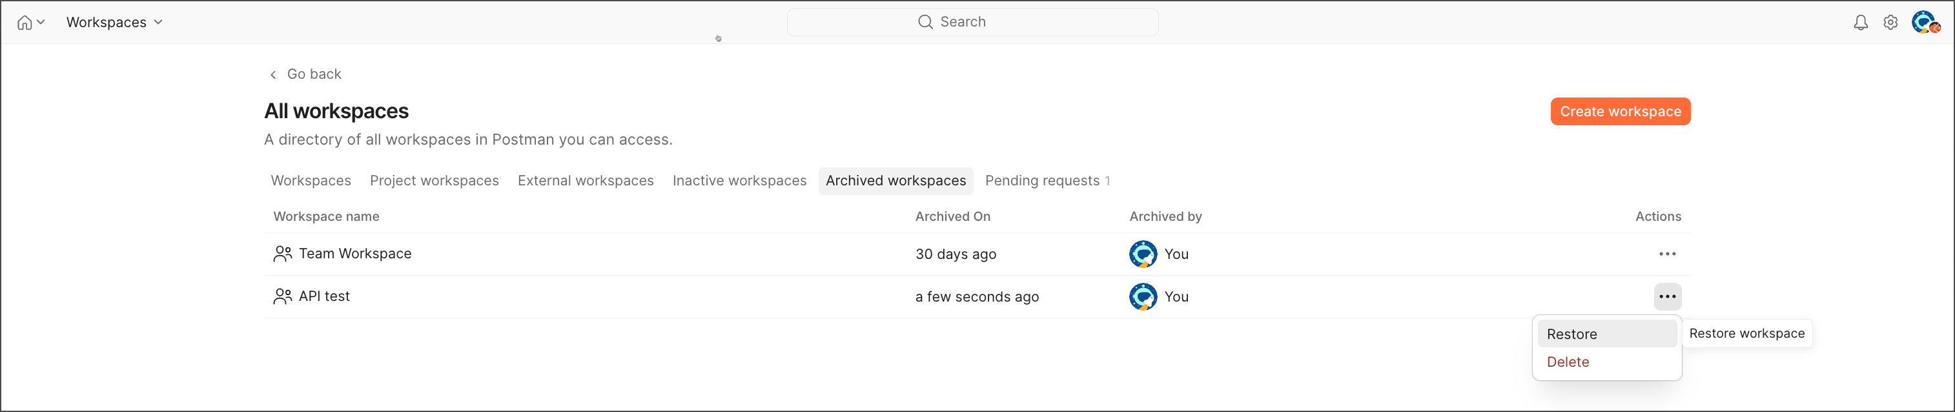View the Pending requests tab
The height and width of the screenshot is (412, 1955).
coord(1046,181)
